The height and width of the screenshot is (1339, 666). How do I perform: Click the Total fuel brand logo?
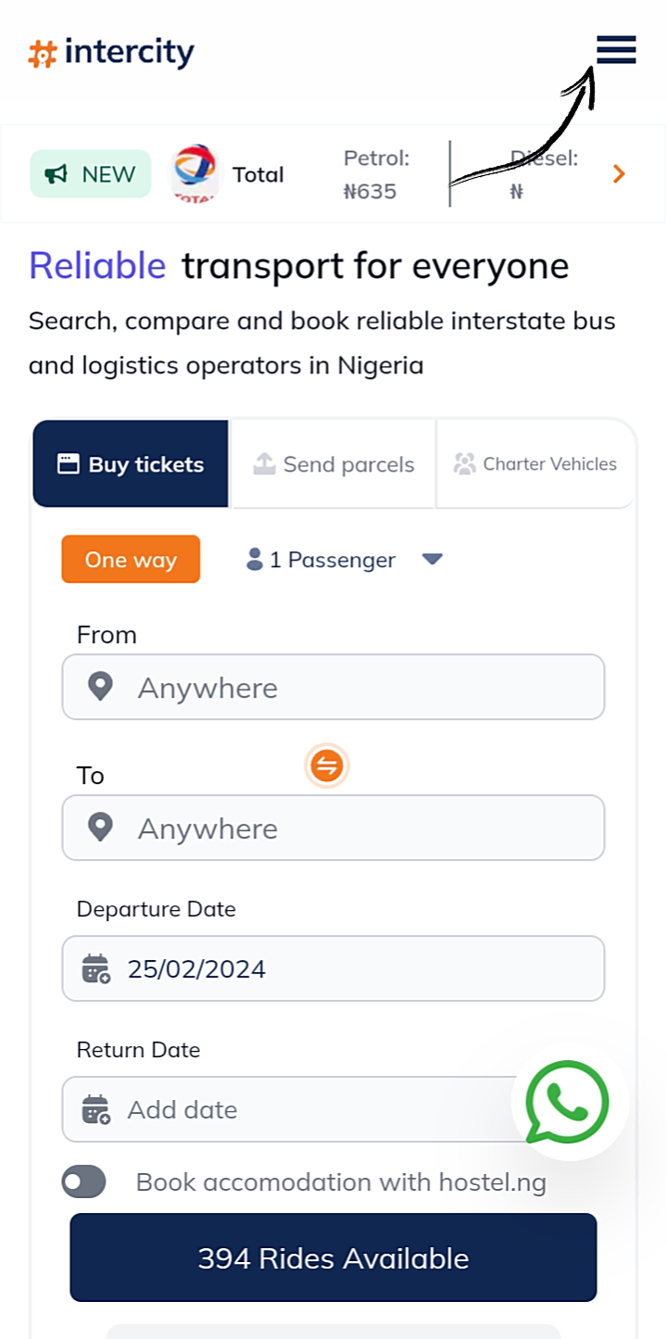[x=195, y=174]
